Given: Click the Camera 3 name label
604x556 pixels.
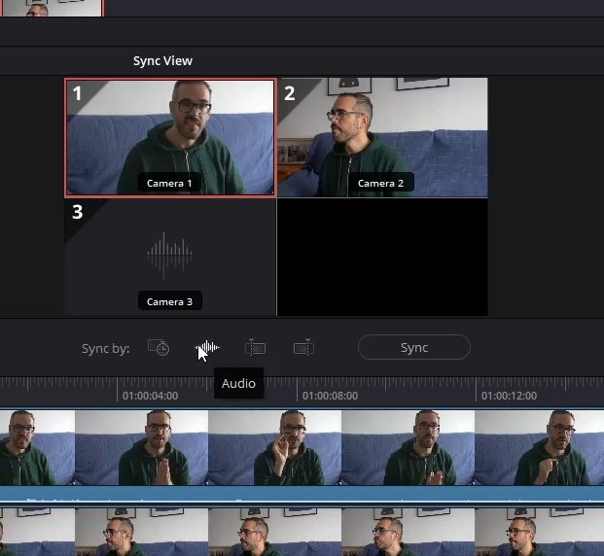Looking at the screenshot, I should (169, 301).
